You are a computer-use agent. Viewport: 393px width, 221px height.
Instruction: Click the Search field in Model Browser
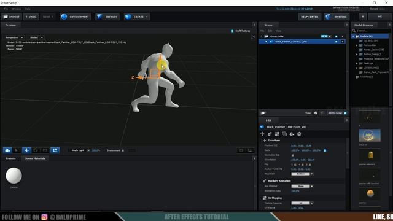click(x=372, y=31)
